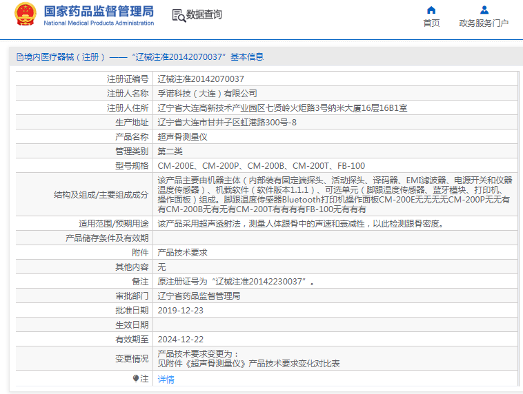523x394 pixels.
Task: Click the home house icon
Action: click(431, 10)
